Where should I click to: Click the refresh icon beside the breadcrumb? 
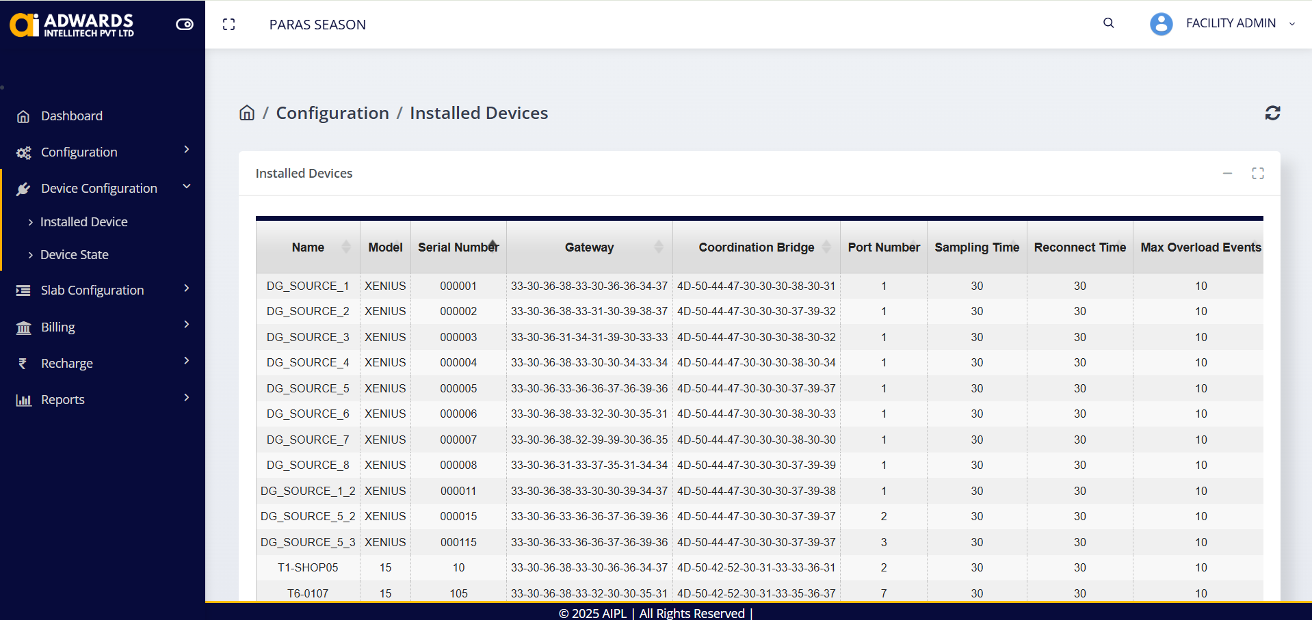click(x=1272, y=113)
